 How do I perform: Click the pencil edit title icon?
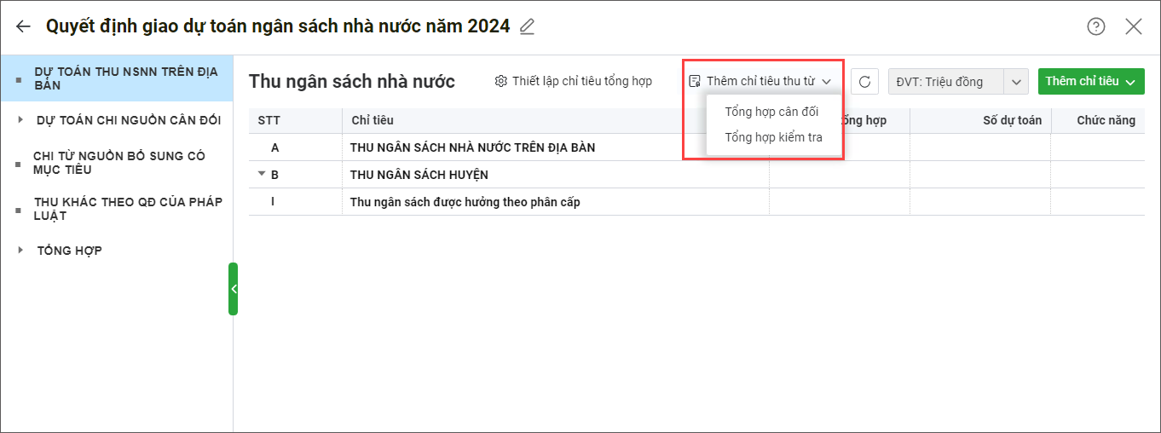(x=527, y=26)
